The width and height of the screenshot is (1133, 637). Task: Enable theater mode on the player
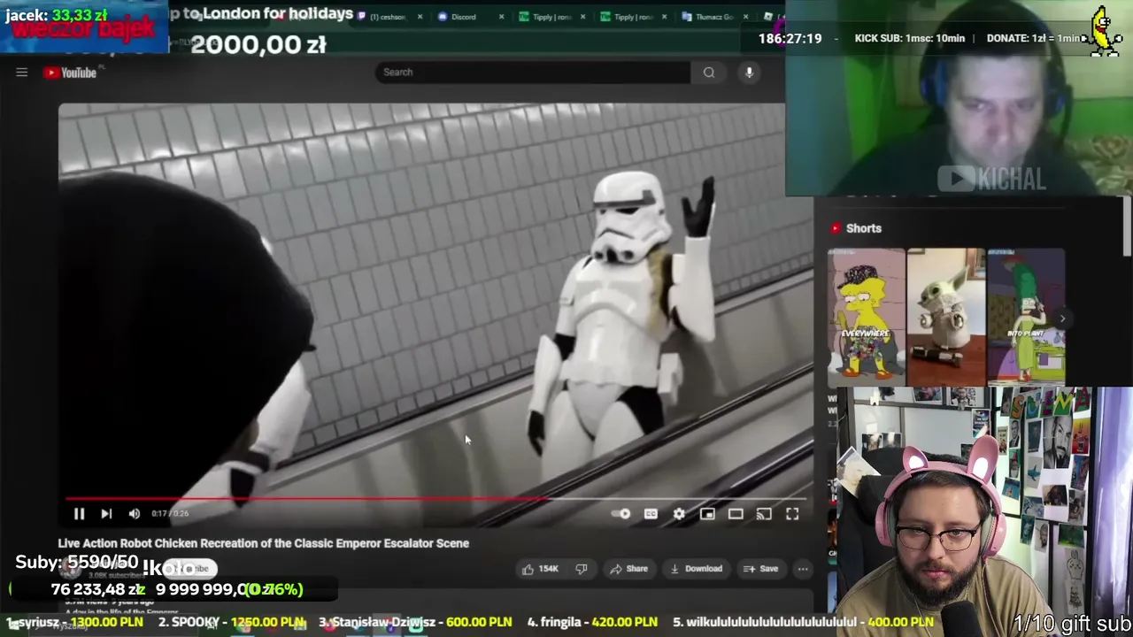point(736,514)
